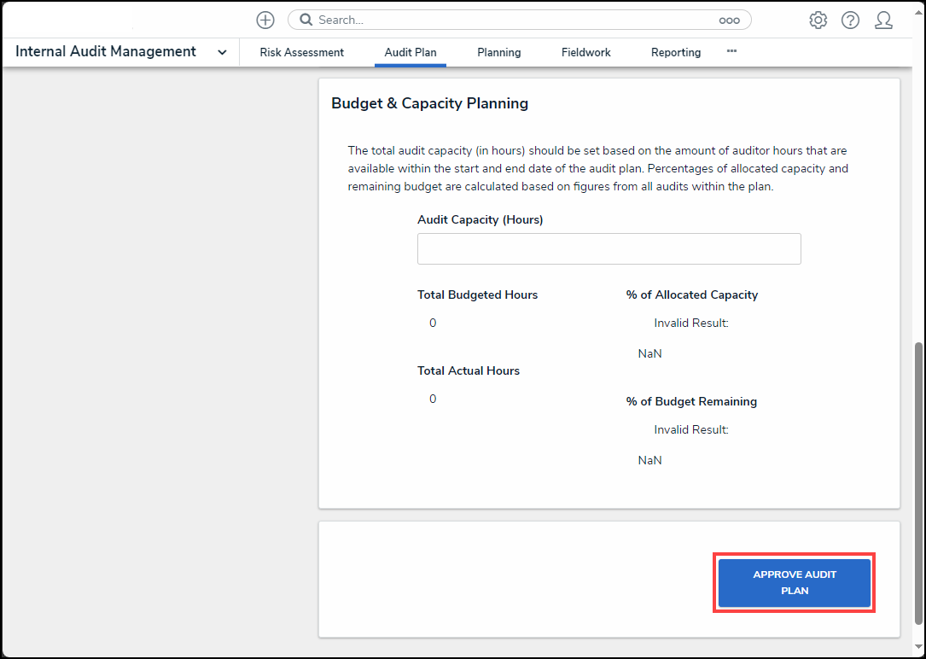926x659 pixels.
Task: Click the Total Budgeted Hours label
Action: [x=477, y=295]
